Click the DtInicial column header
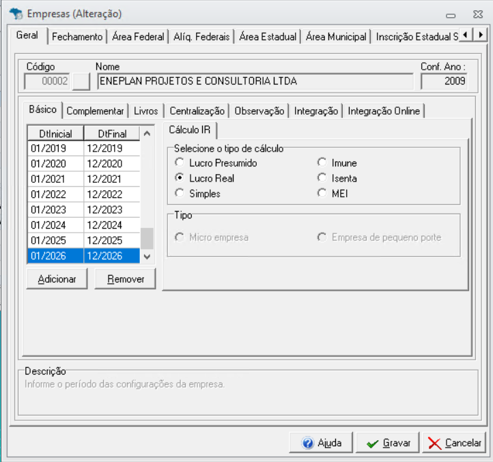The height and width of the screenshot is (462, 493). coord(56,134)
